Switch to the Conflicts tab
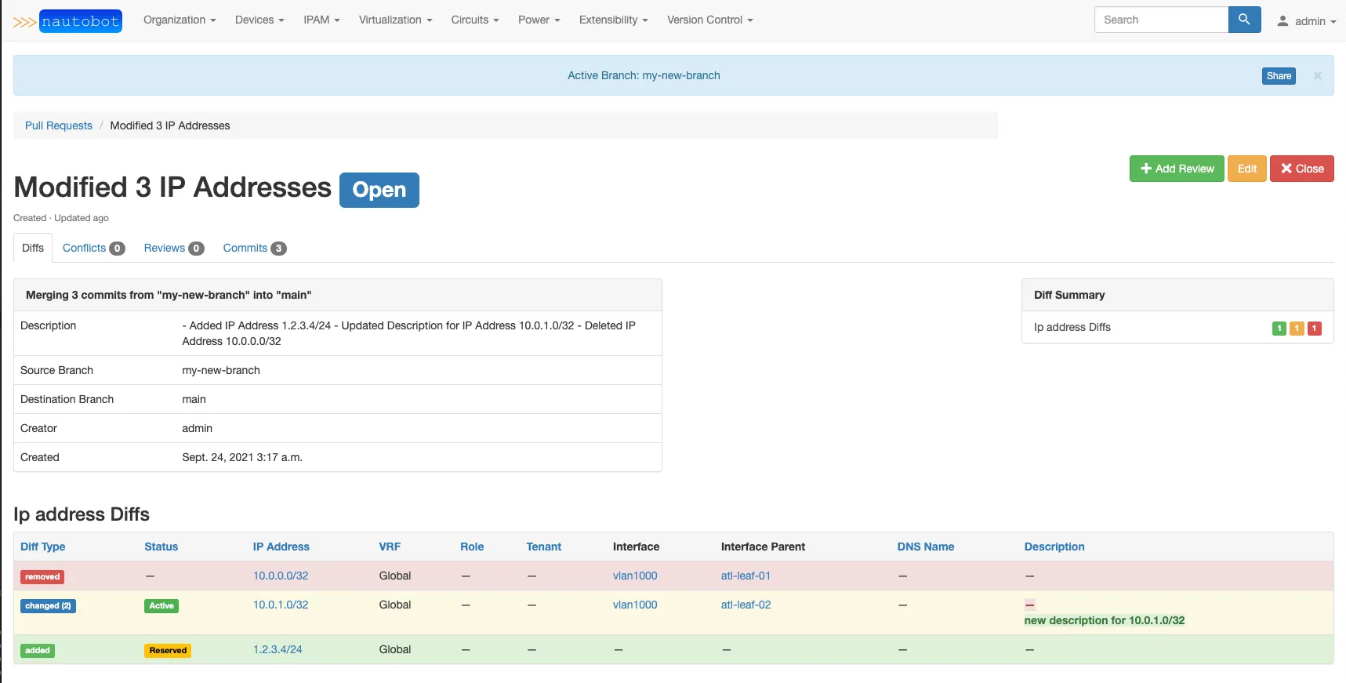 [x=93, y=249]
